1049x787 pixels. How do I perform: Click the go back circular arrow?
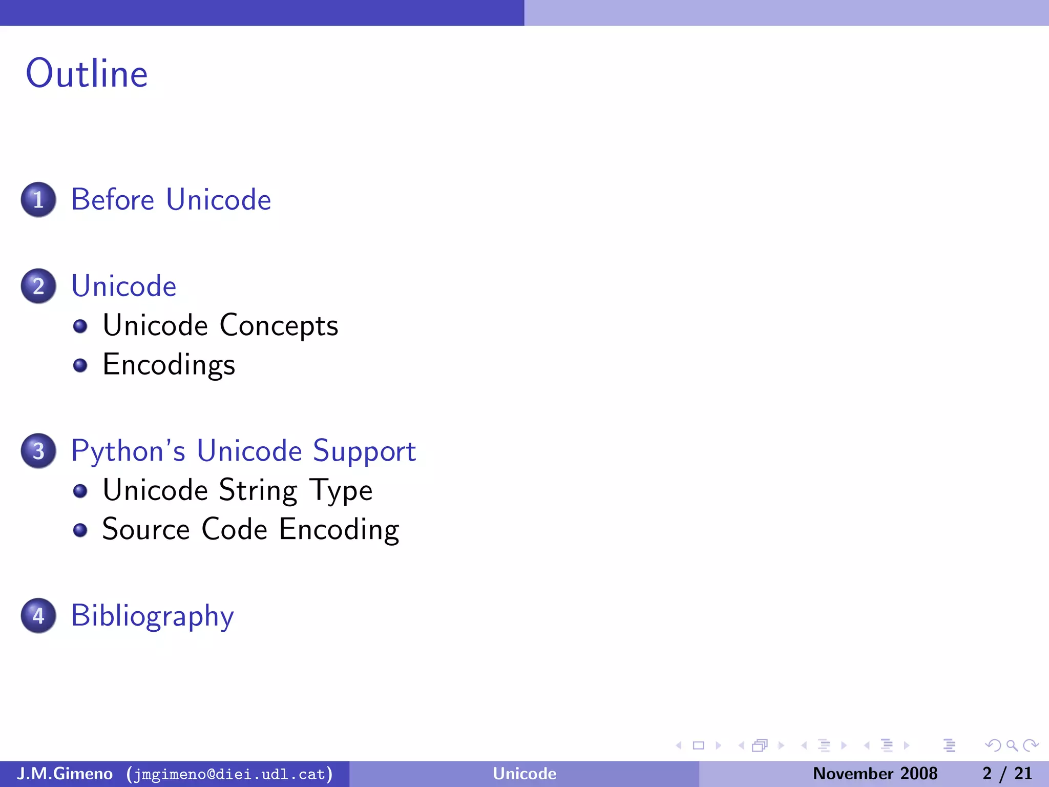993,745
